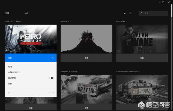This screenshot has height=111, width=173.
Task: Open Alan Wake title link
Action: tap(121, 21)
